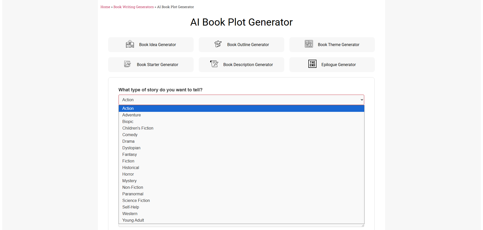483x230 pixels.
Task: Open the Book Writing Generators link
Action: [133, 7]
